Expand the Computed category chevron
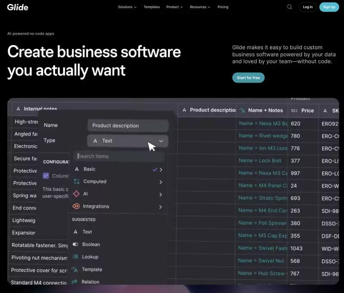This screenshot has width=344, height=293. coord(161,182)
